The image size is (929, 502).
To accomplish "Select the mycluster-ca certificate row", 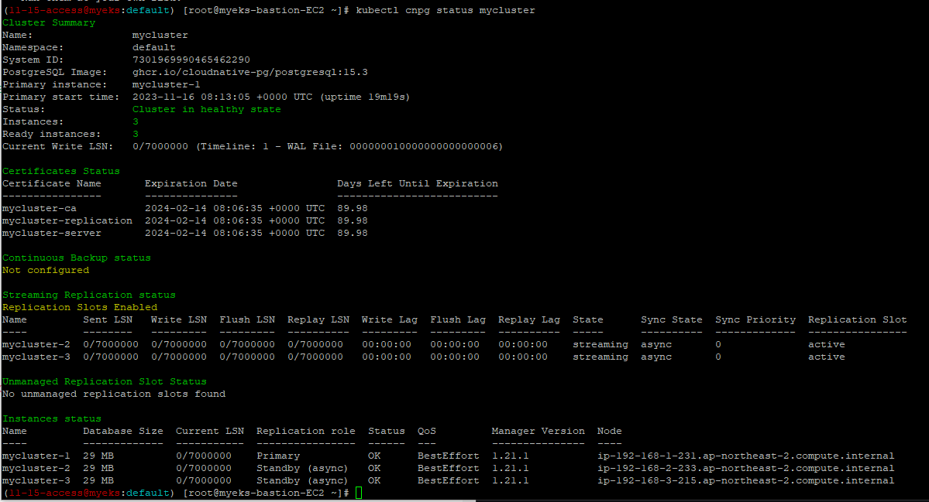I will (x=39, y=208).
